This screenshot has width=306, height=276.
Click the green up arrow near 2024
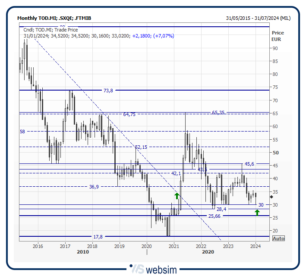(257, 212)
